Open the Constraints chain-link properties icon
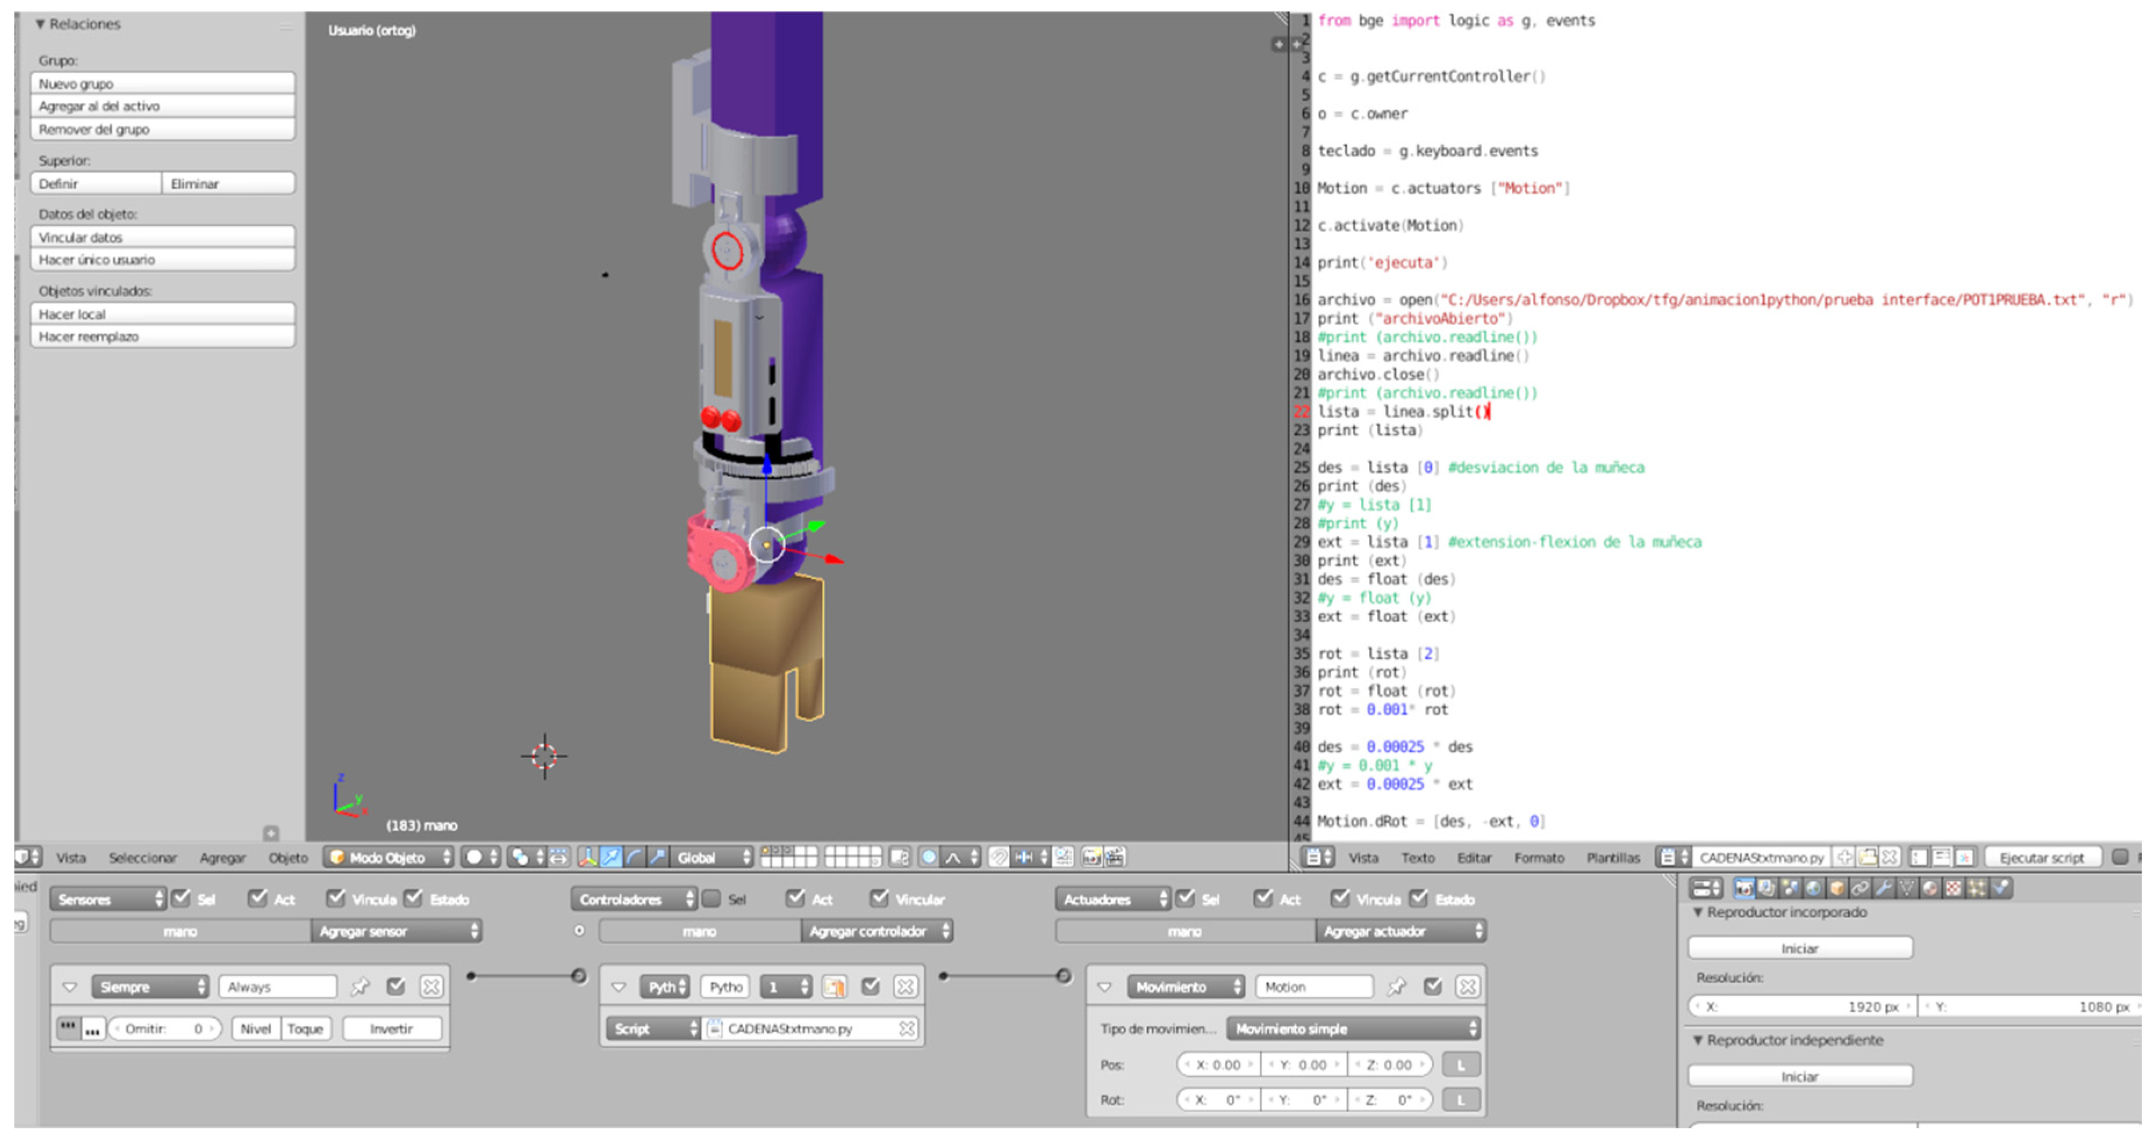 click(1860, 888)
